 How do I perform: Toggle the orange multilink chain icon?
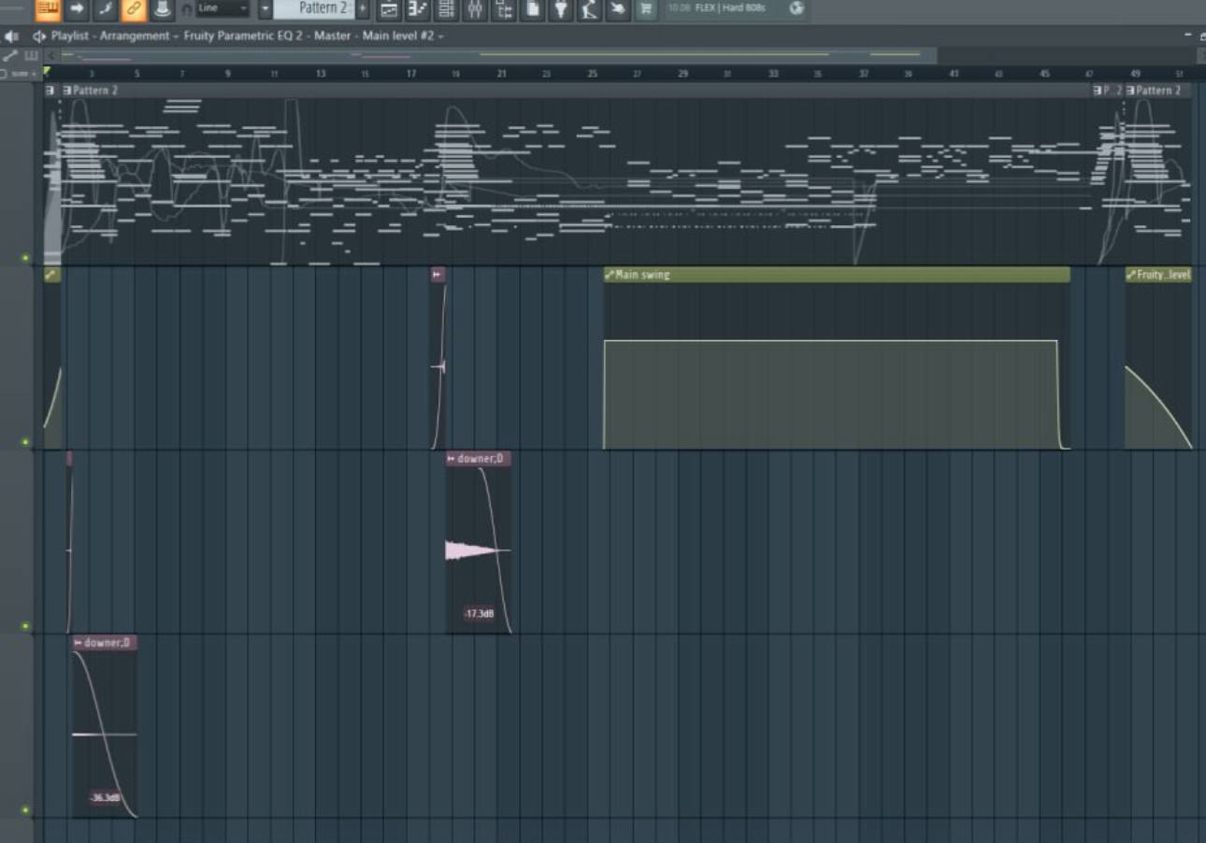point(134,9)
